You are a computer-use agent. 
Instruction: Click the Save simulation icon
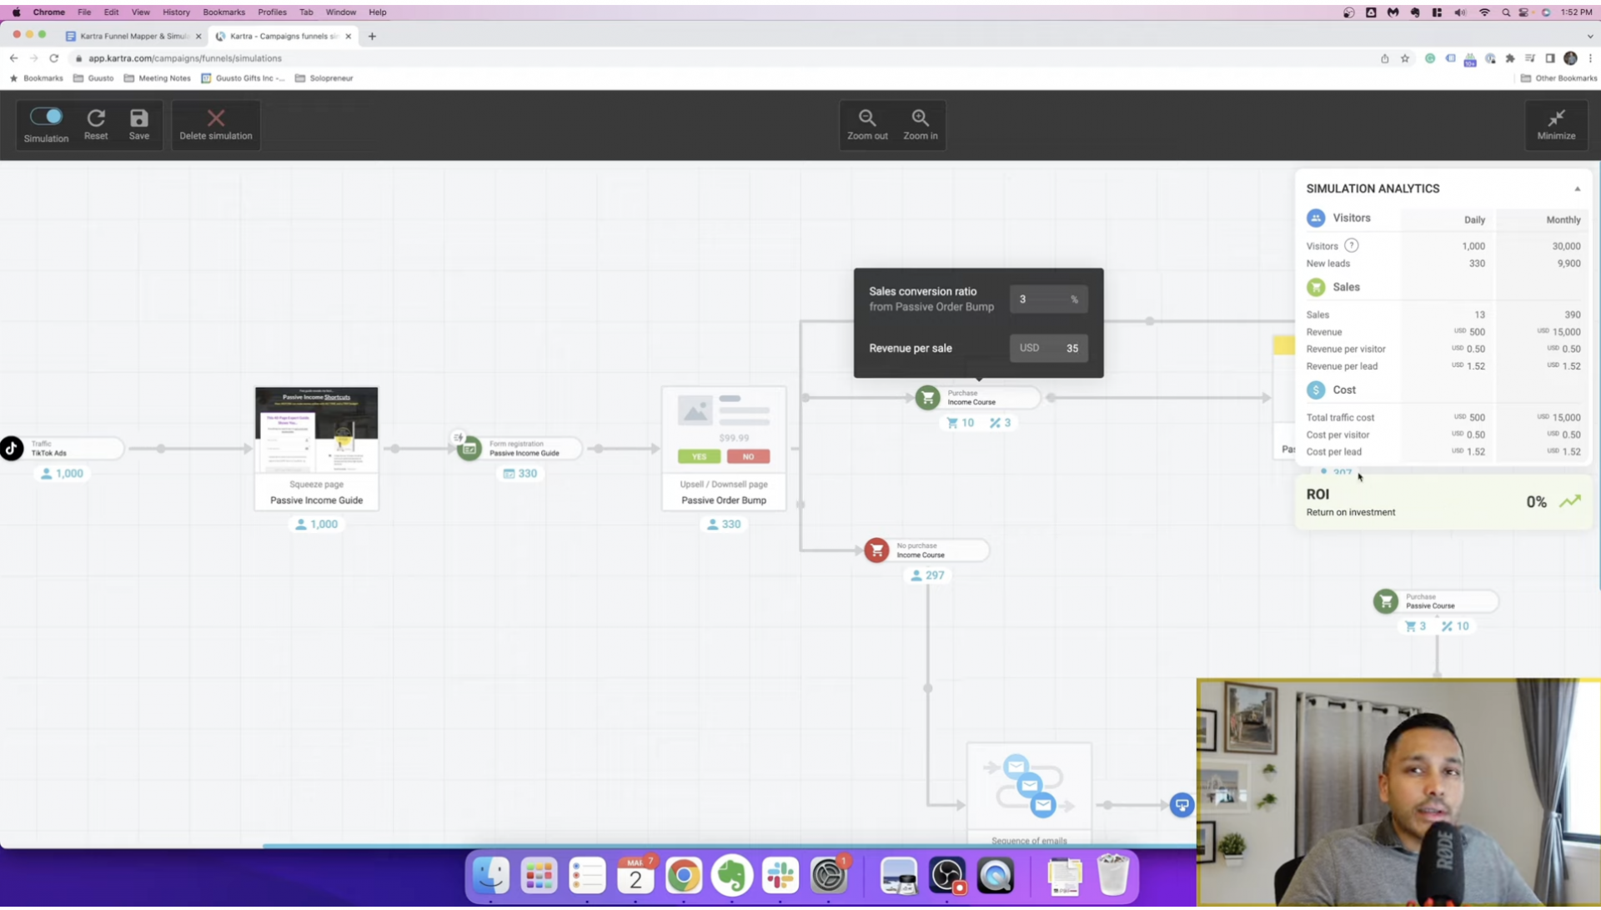(x=139, y=118)
